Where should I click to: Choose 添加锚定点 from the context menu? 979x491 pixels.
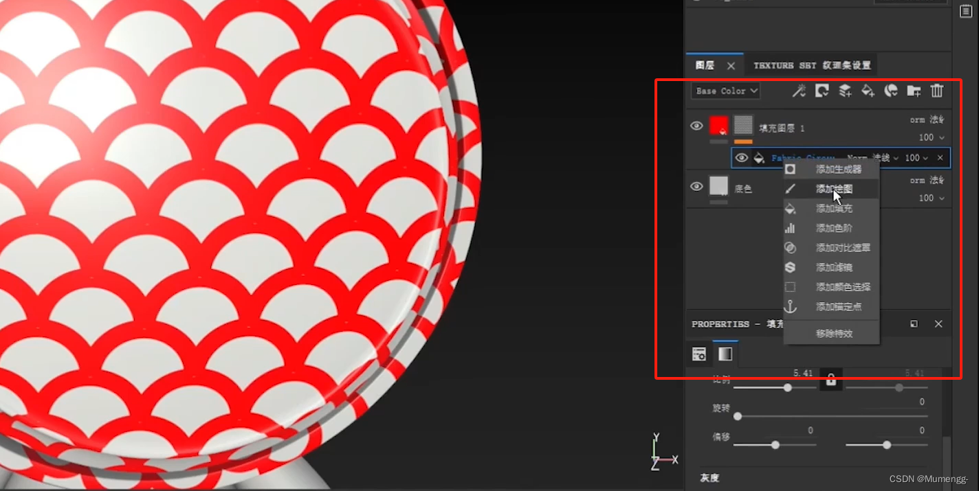point(831,307)
